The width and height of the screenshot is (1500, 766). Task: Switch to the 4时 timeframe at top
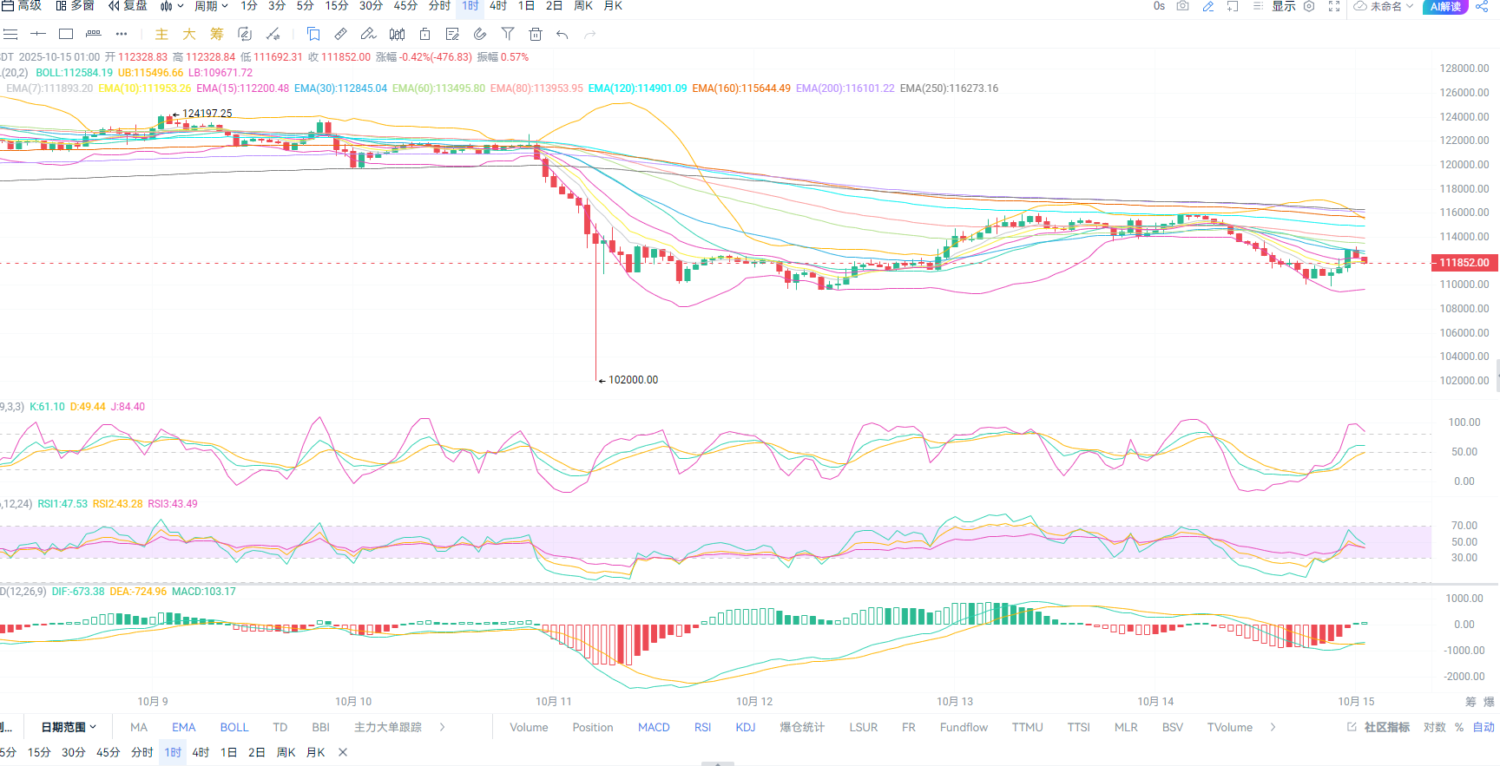pyautogui.click(x=498, y=6)
